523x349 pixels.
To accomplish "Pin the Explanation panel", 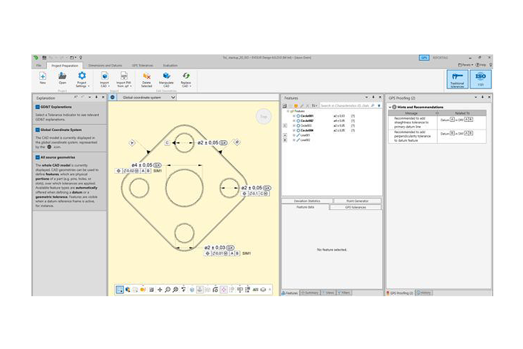I will [x=96, y=97].
